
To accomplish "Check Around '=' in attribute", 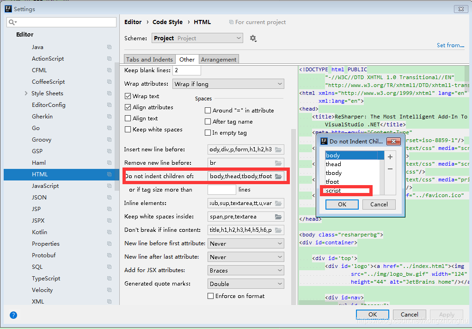I will (208, 111).
